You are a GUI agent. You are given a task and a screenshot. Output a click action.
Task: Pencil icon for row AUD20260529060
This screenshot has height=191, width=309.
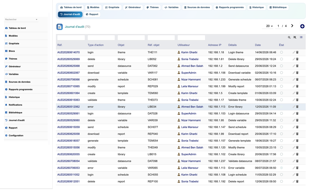tap(294, 120)
